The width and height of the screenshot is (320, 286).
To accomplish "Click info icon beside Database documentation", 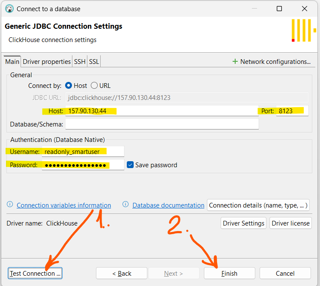I will point(126,205).
